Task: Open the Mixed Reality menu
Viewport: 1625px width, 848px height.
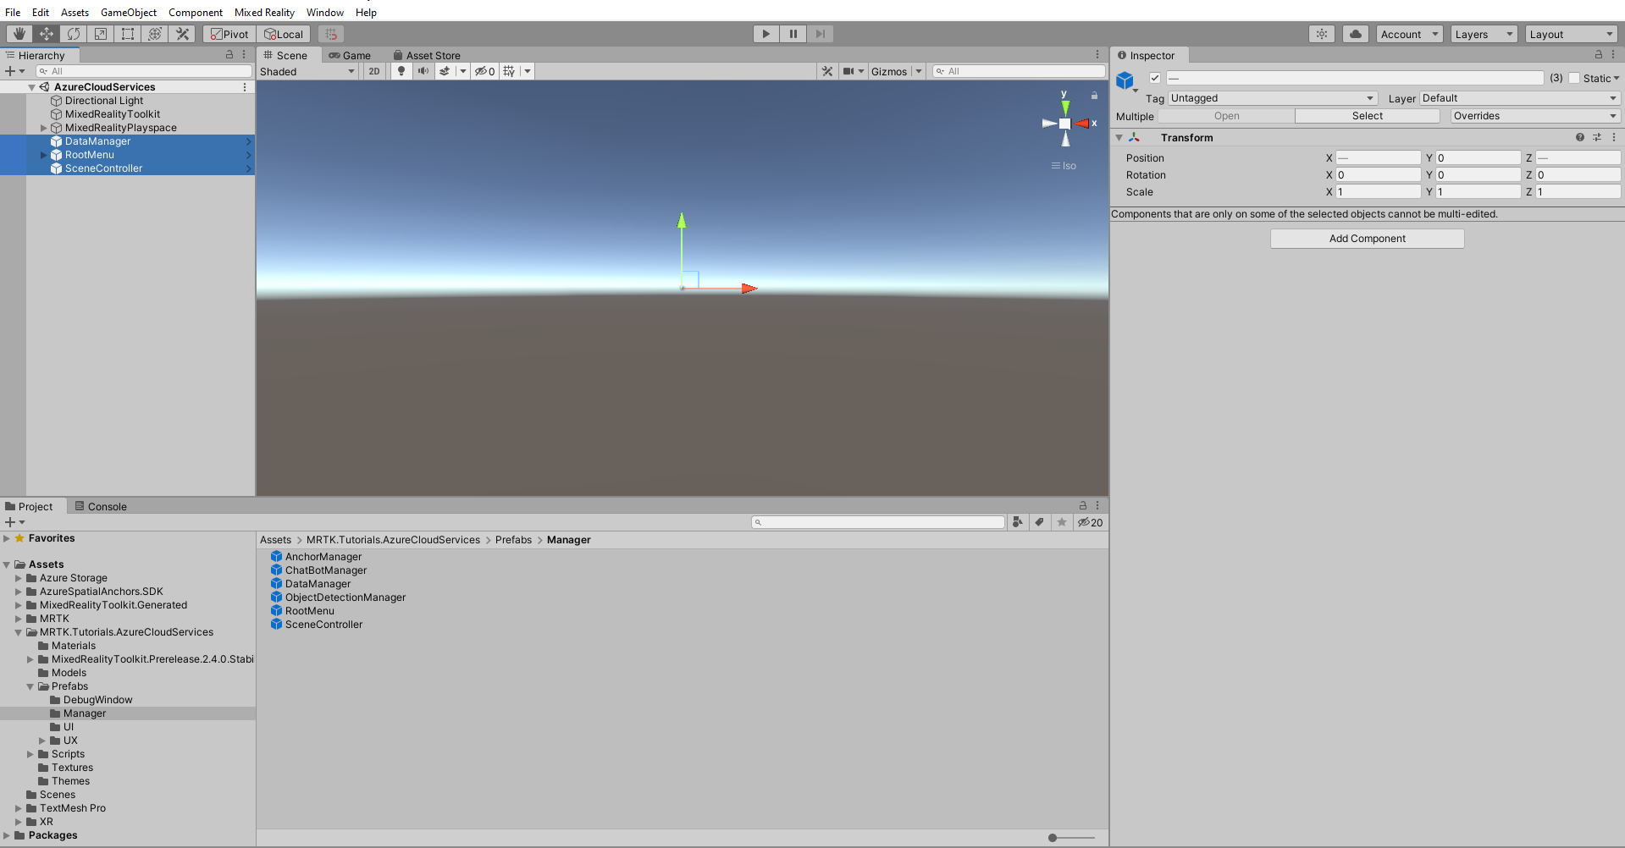Action: tap(264, 12)
